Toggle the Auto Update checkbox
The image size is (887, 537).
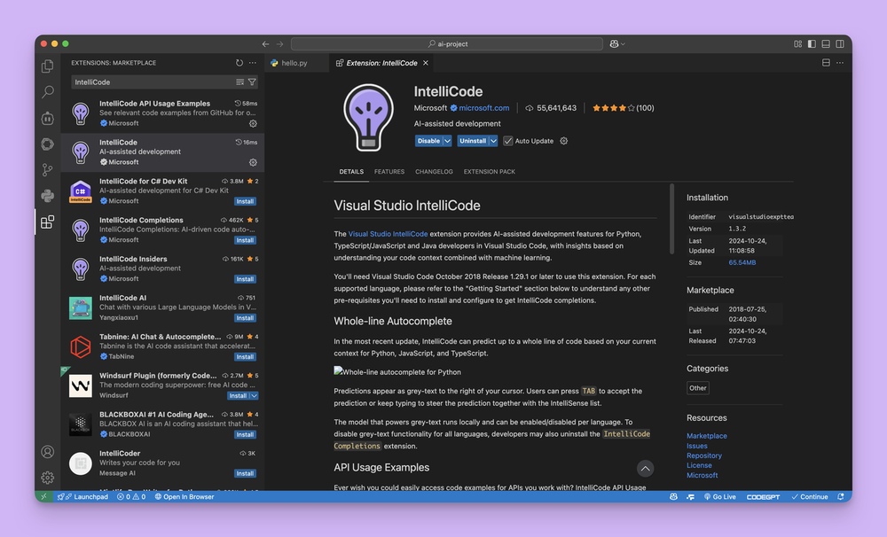(x=508, y=141)
